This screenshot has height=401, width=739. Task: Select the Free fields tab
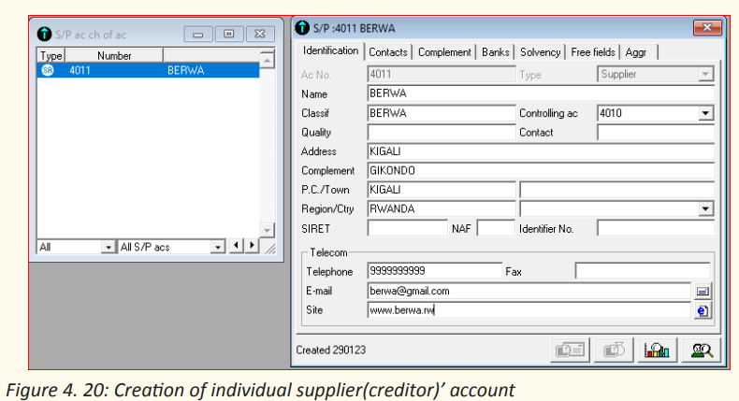coord(593,52)
